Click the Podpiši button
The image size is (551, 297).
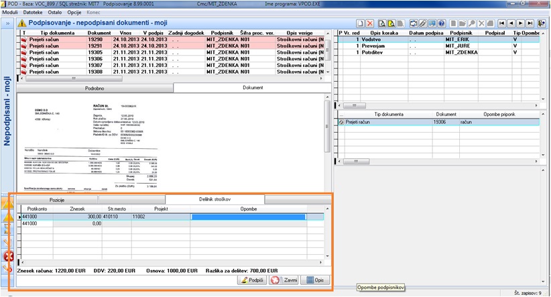point(252,280)
